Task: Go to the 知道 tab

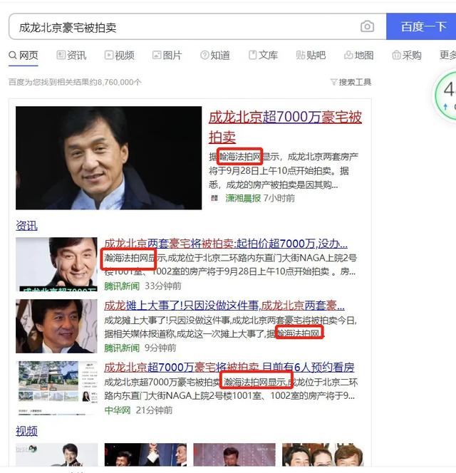Action: [215, 56]
